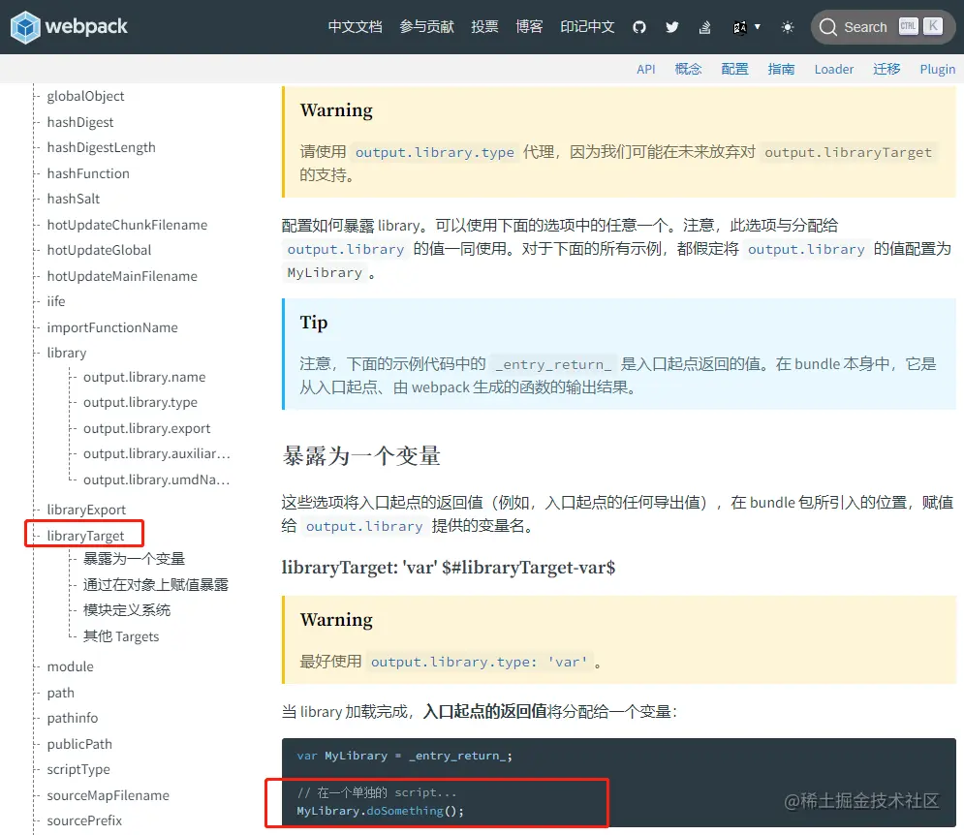Open the language translation dropdown

(x=746, y=27)
